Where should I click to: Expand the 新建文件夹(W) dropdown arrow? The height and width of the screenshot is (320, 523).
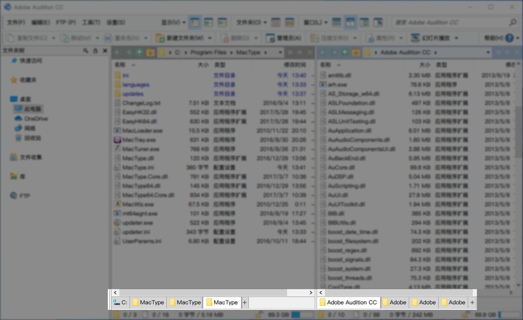210,38
